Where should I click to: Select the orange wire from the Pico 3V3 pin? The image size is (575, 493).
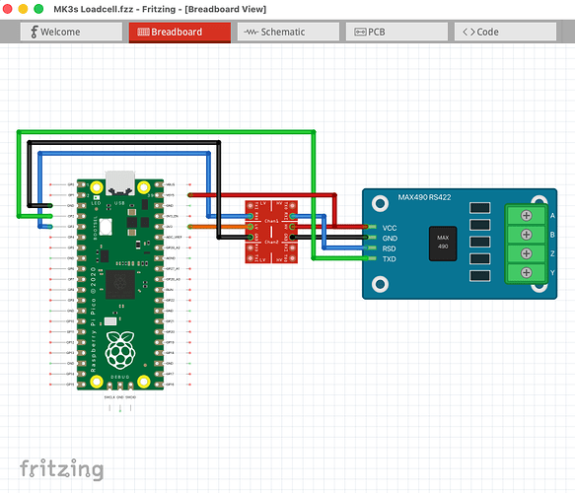click(x=219, y=227)
